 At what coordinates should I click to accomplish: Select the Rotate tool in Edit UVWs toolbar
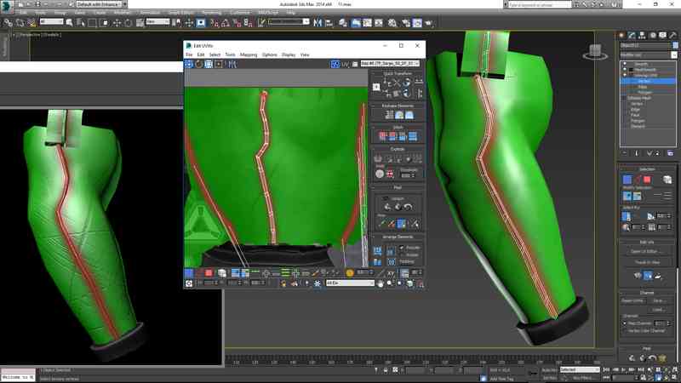pyautogui.click(x=198, y=64)
